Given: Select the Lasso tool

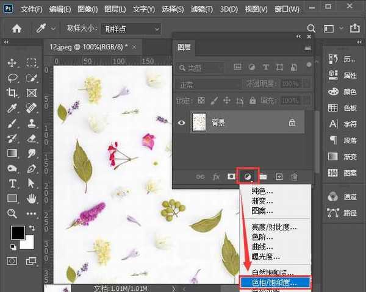Looking at the screenshot, I should pos(12,77).
